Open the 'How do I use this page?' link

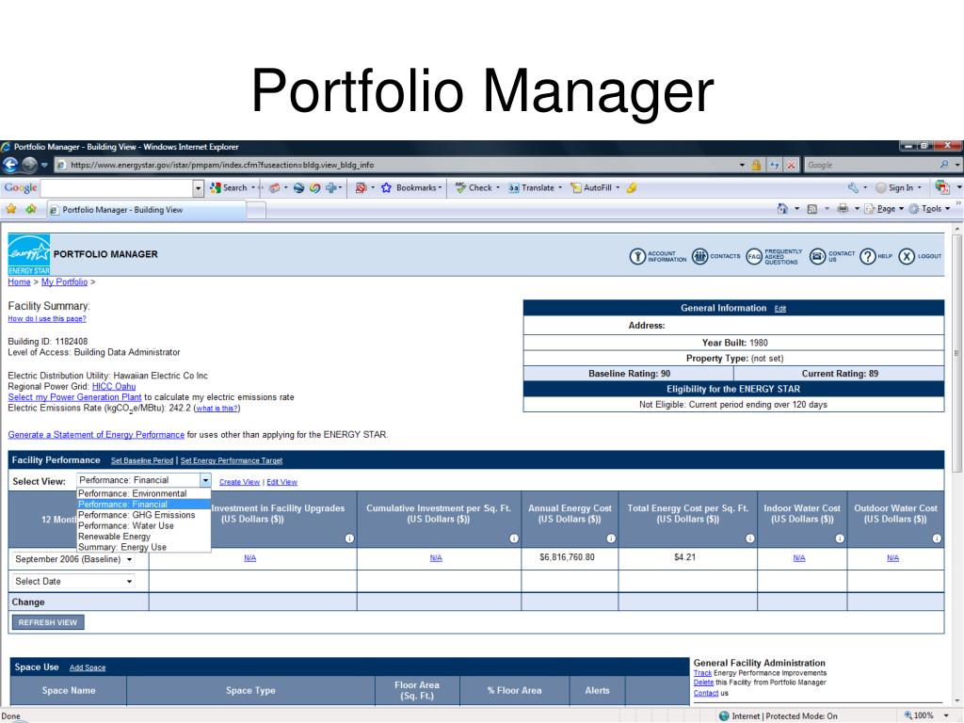click(47, 318)
